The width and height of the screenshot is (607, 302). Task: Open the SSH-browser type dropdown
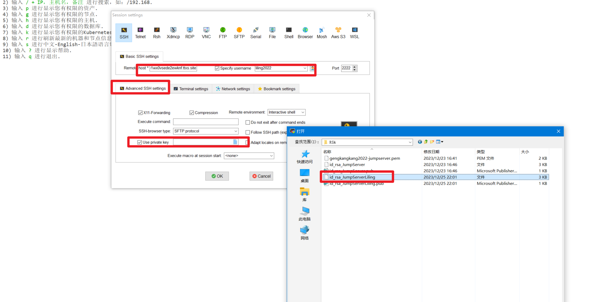206,131
